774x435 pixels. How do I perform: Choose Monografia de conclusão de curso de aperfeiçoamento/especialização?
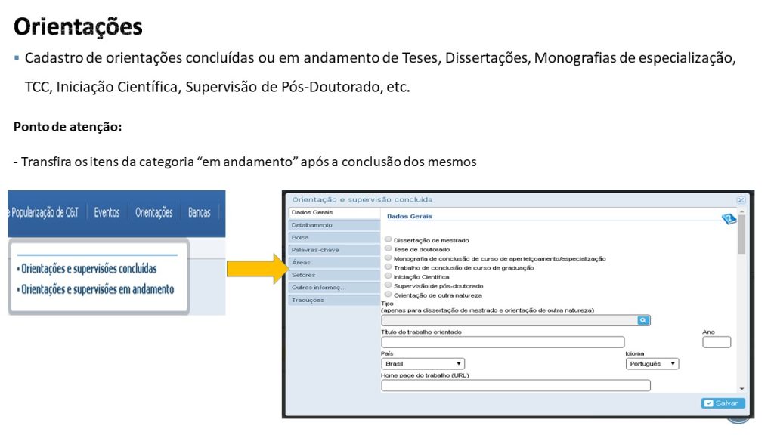(389, 258)
